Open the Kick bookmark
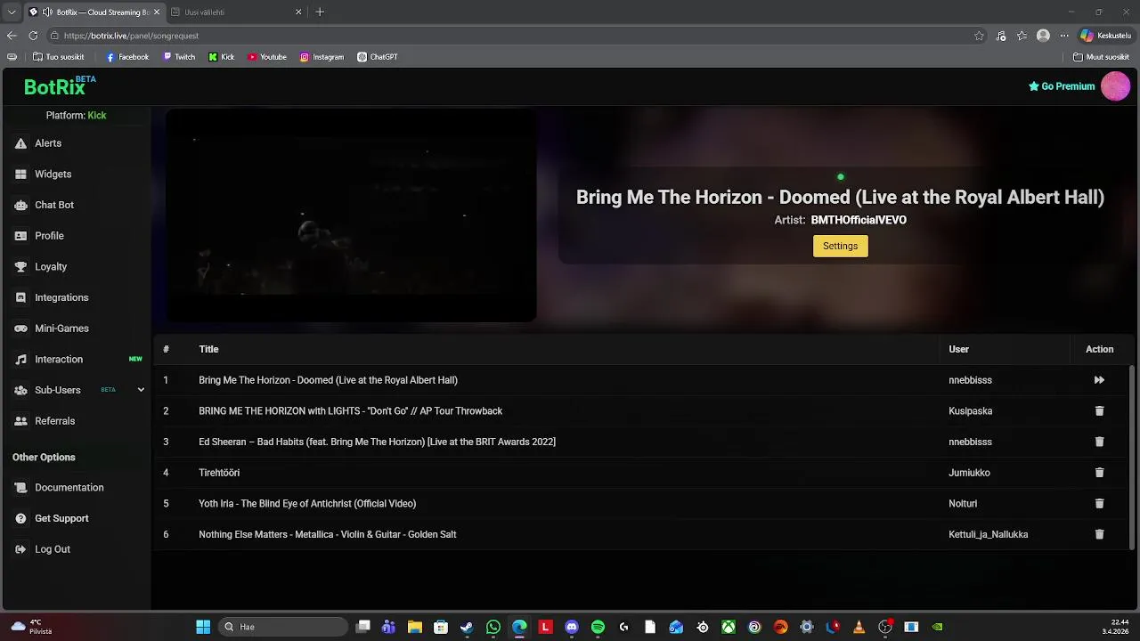1140x641 pixels. (222, 57)
